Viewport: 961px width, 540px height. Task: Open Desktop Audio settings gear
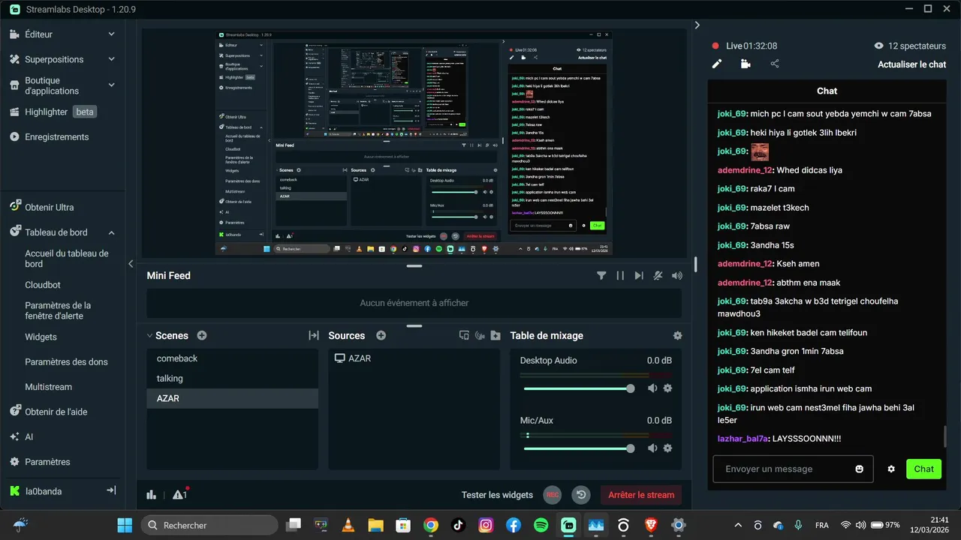(x=667, y=388)
